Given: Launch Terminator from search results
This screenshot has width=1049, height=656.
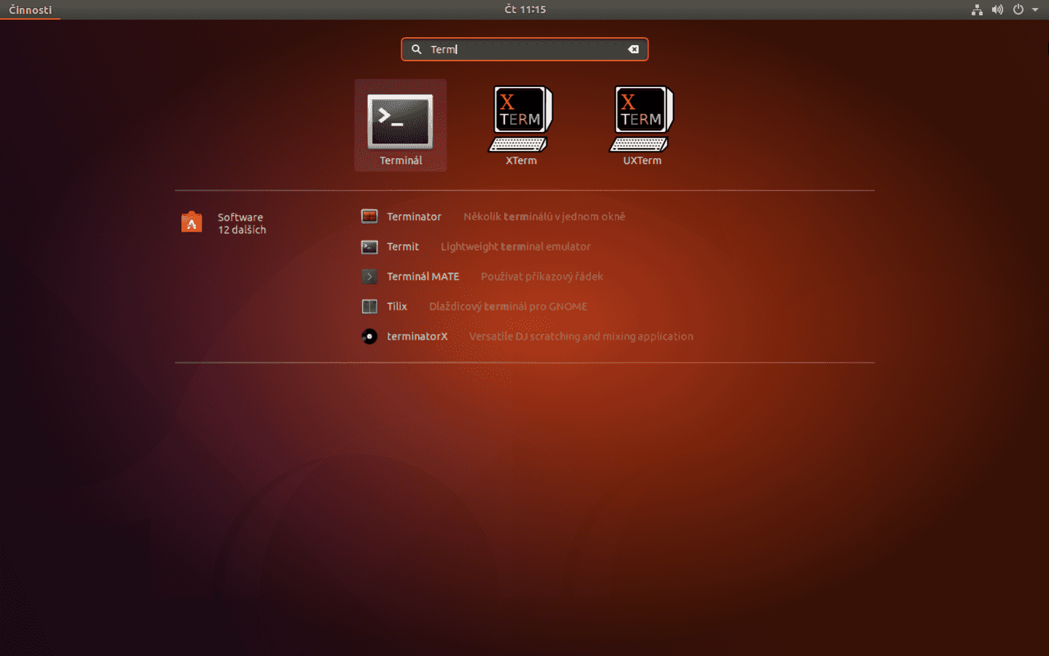Looking at the screenshot, I should click(414, 216).
